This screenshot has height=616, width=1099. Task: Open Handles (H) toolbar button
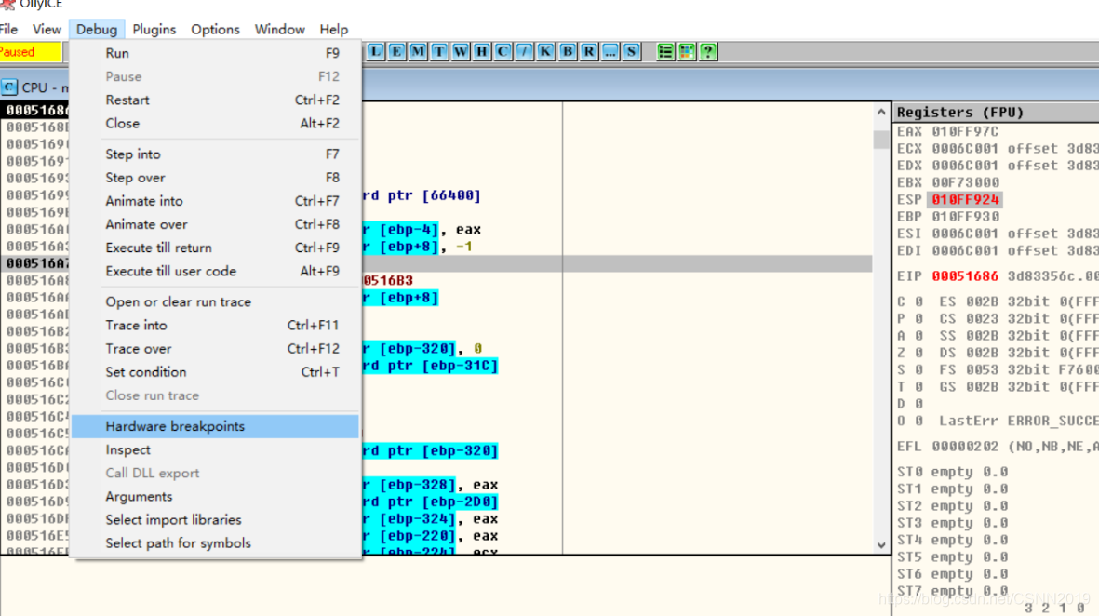pos(482,51)
